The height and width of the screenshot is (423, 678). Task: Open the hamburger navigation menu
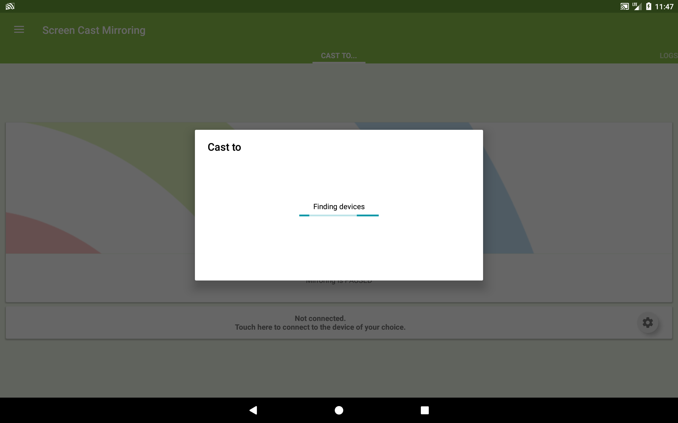tap(19, 30)
